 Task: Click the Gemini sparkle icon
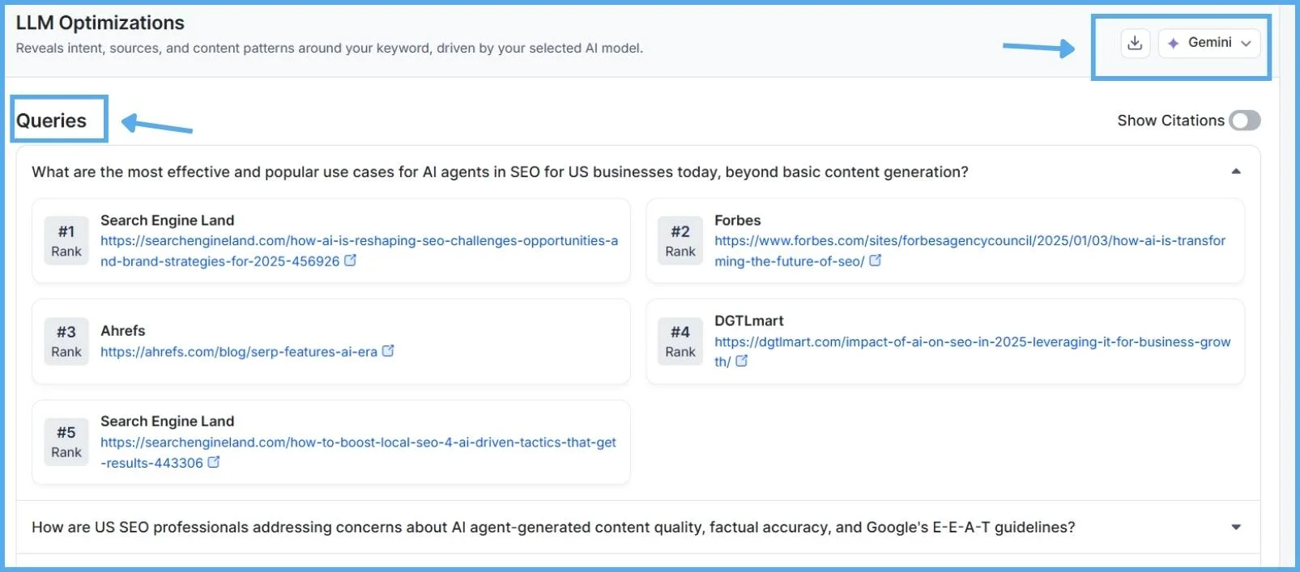pos(1173,43)
